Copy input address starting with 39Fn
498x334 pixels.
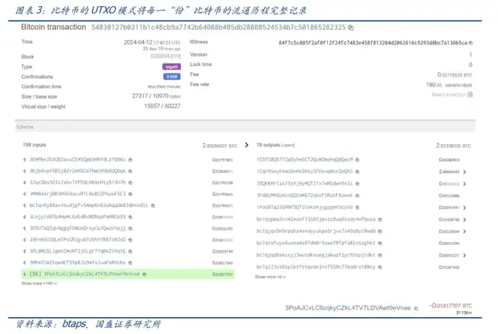pyautogui.click(x=130, y=240)
